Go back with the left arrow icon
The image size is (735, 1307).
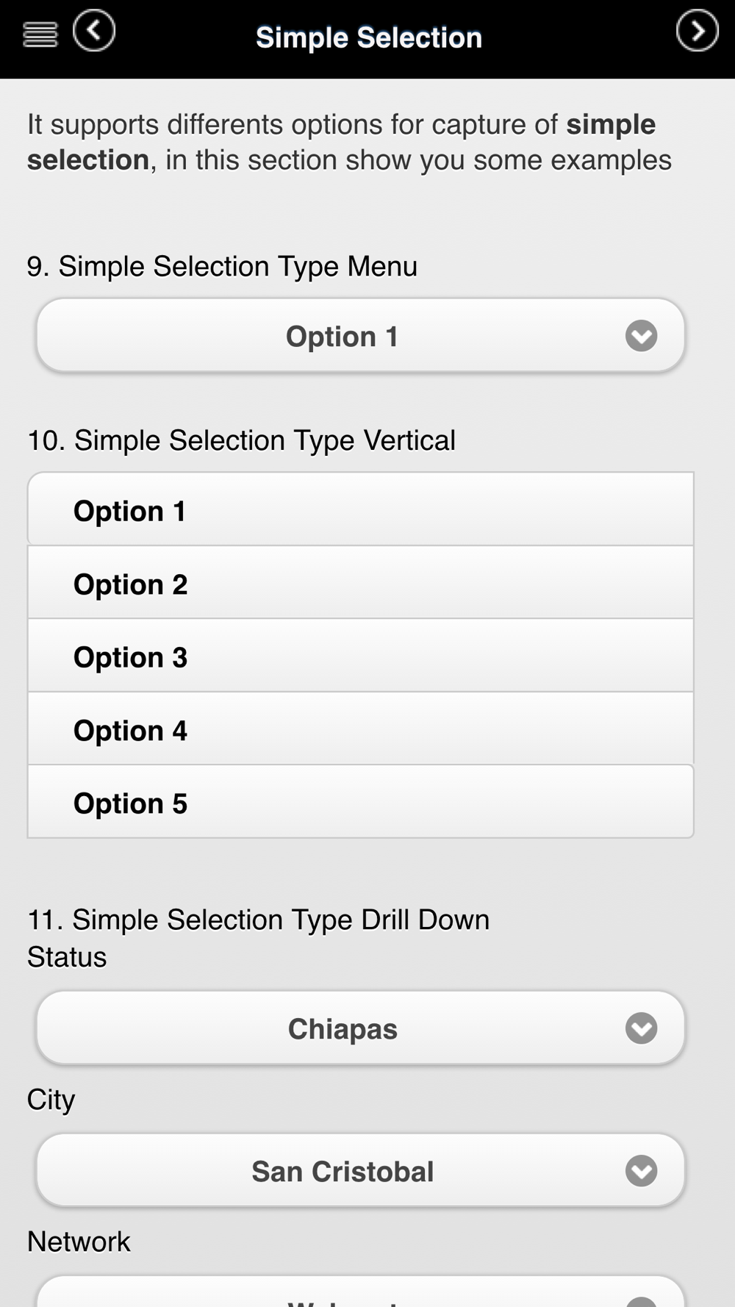click(x=94, y=31)
